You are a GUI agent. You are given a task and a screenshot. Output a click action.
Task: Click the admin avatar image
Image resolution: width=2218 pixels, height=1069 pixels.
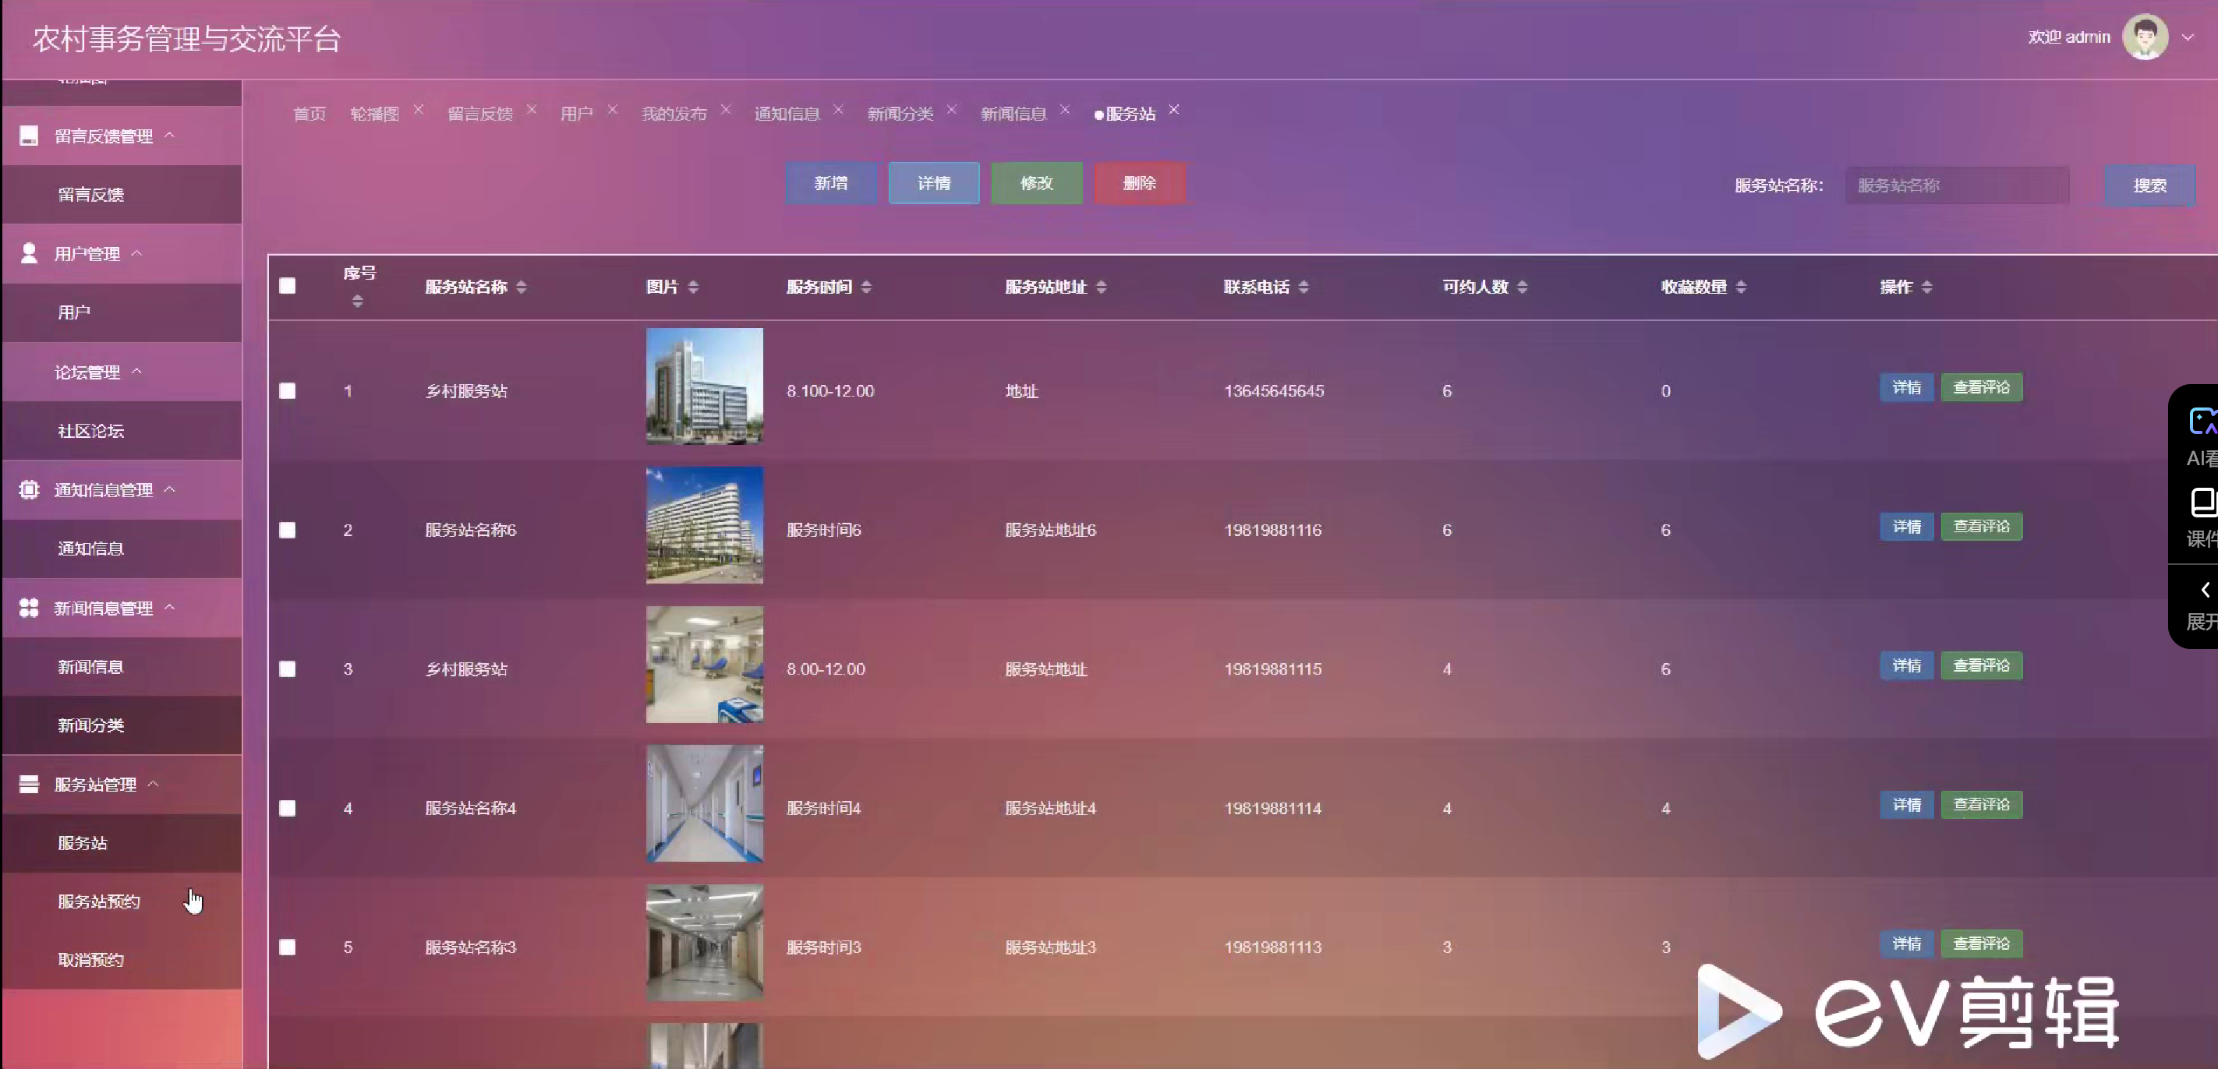tap(2145, 37)
